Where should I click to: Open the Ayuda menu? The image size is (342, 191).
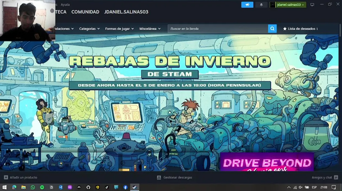65,5
